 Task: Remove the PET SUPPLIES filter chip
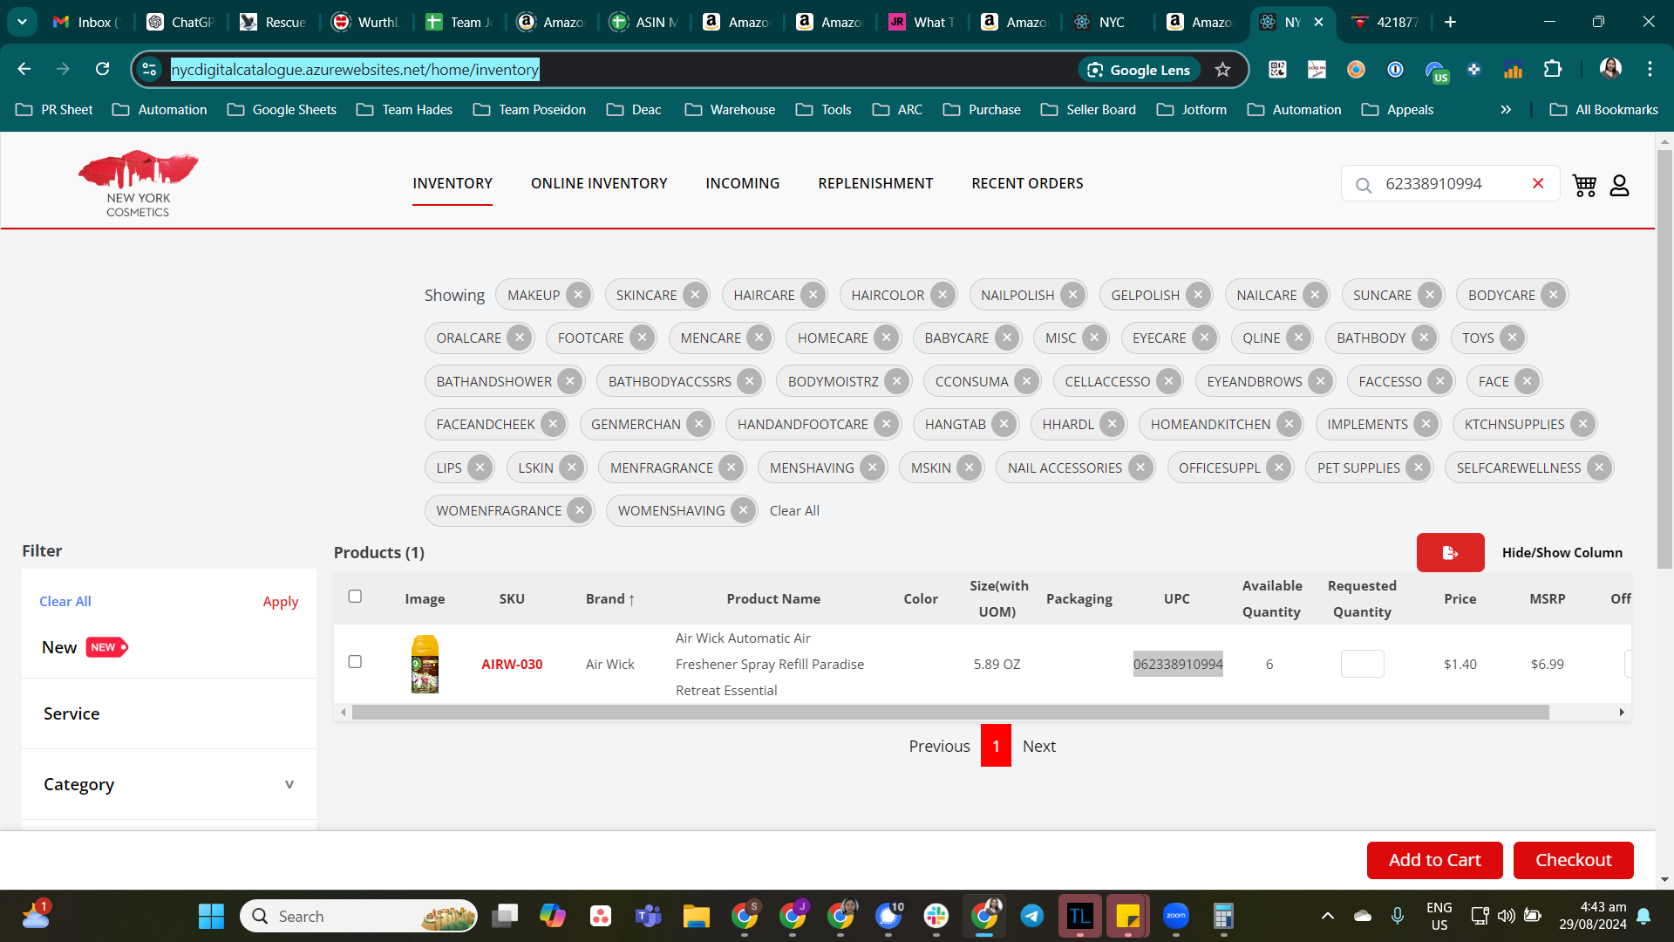coord(1419,468)
